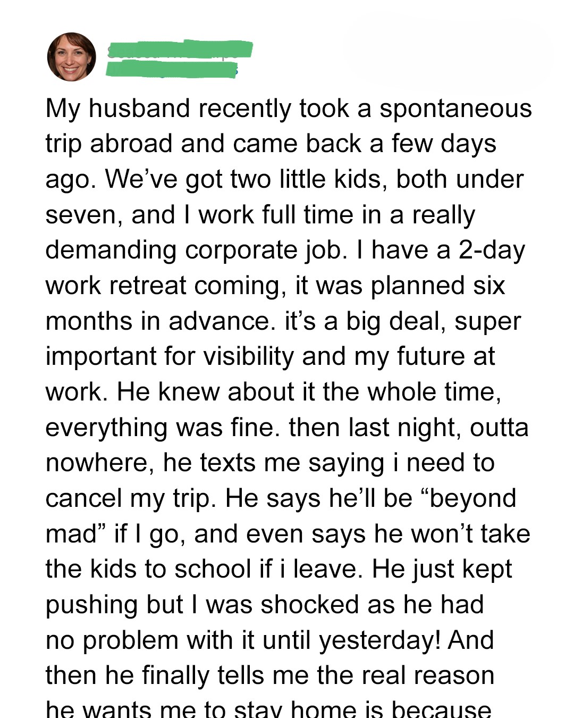The width and height of the screenshot is (574, 718).
Task: Click the word "spontaneous" in the post
Action: coord(455,108)
